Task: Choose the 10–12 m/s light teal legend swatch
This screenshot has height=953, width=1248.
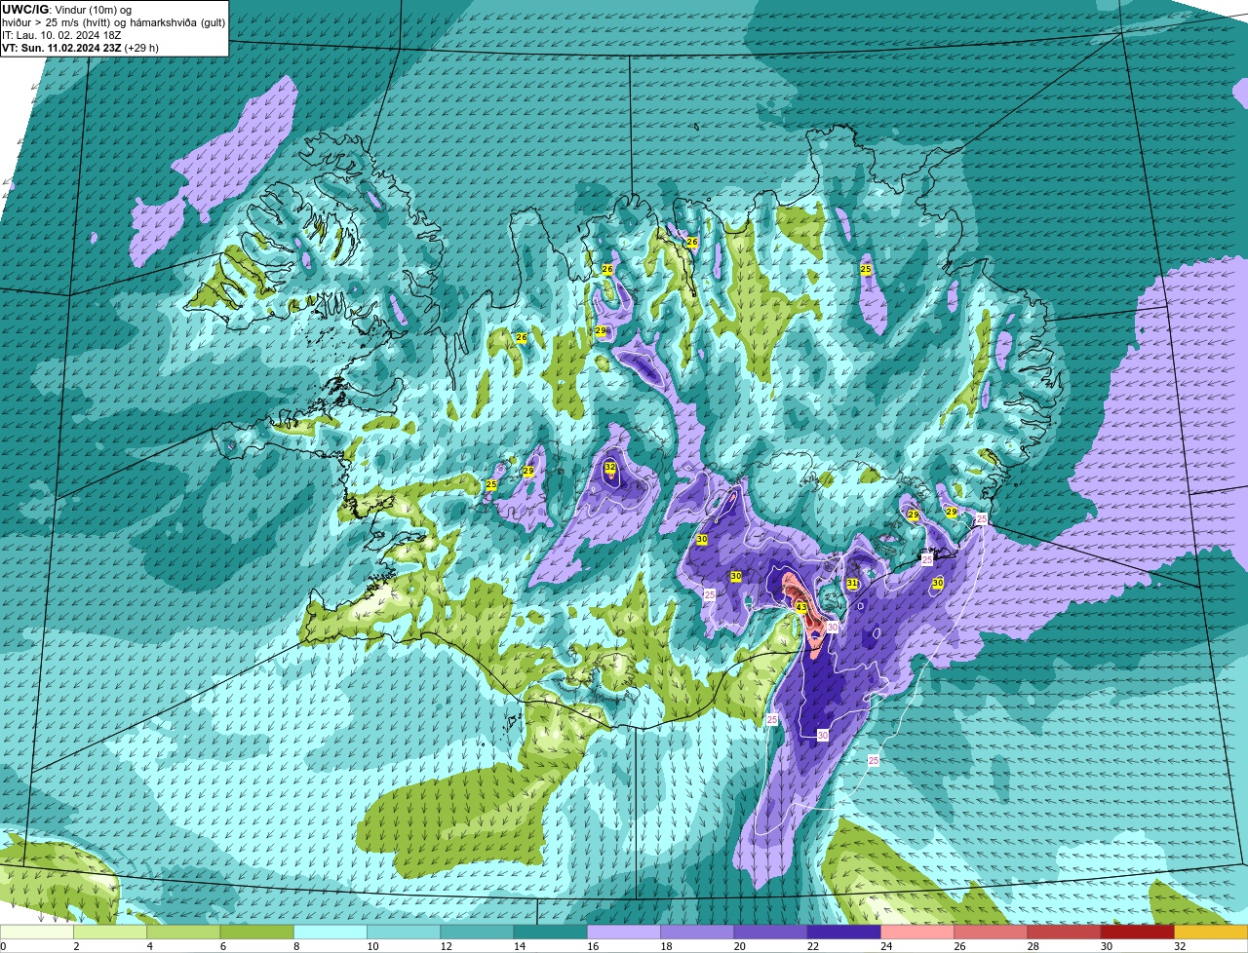Action: click(x=404, y=933)
